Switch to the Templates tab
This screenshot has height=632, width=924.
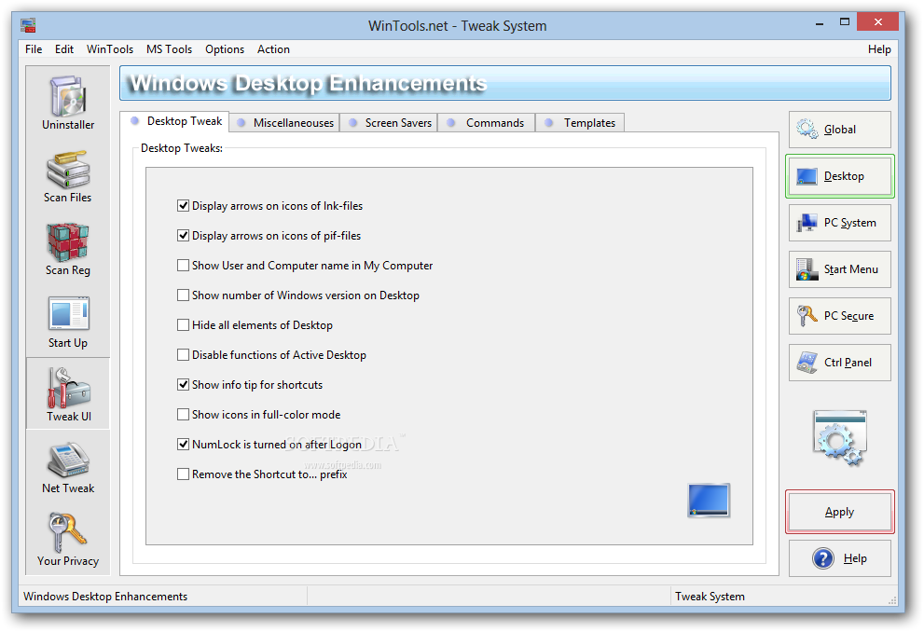click(x=581, y=122)
